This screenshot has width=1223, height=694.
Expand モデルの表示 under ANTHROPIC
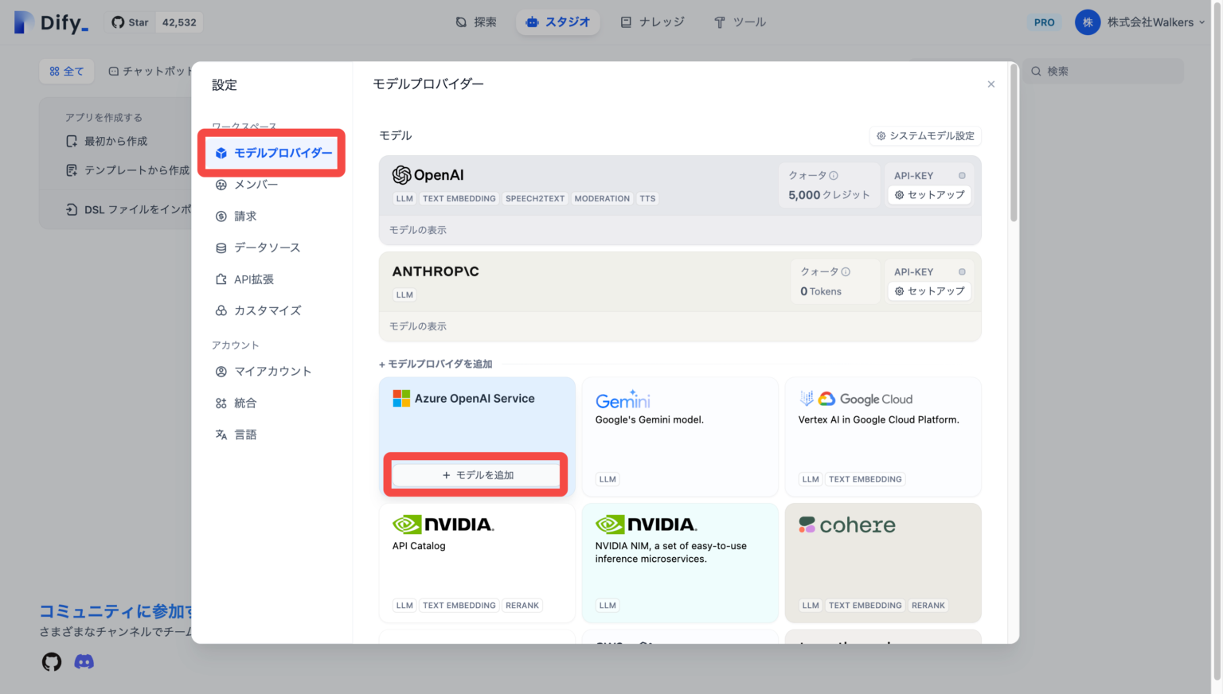click(417, 326)
